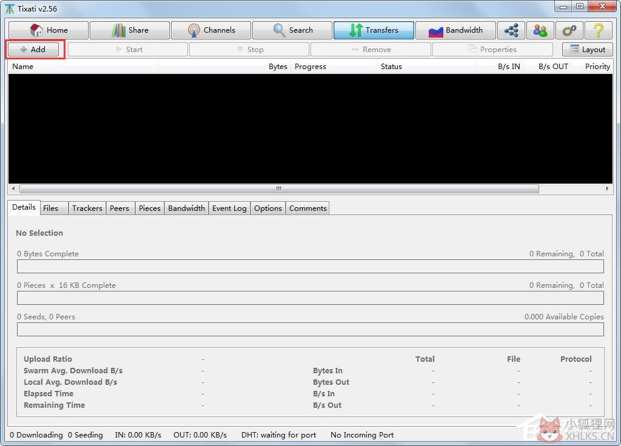This screenshot has width=621, height=446.
Task: Switch to the Details tab
Action: tap(24, 207)
